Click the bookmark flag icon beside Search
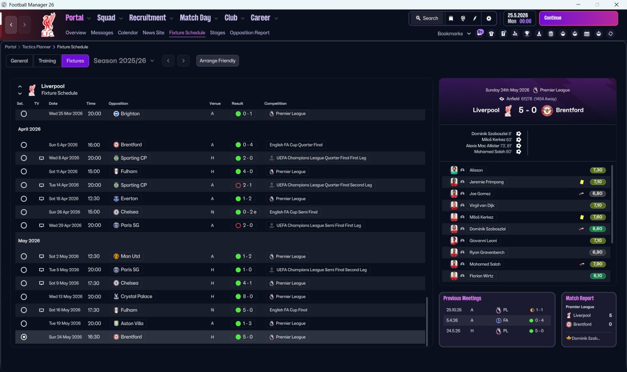The width and height of the screenshot is (627, 372). [x=451, y=18]
